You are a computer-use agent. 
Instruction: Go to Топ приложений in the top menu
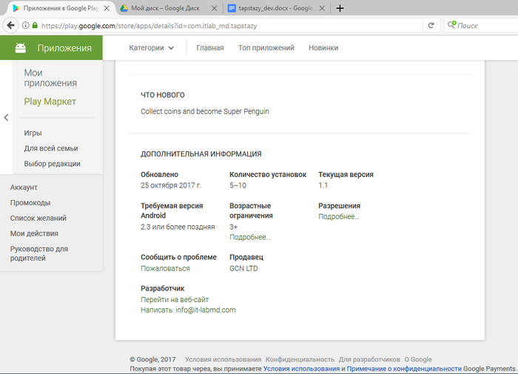pyautogui.click(x=266, y=48)
